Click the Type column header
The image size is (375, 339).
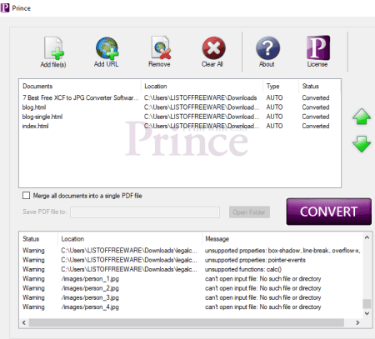coord(281,87)
